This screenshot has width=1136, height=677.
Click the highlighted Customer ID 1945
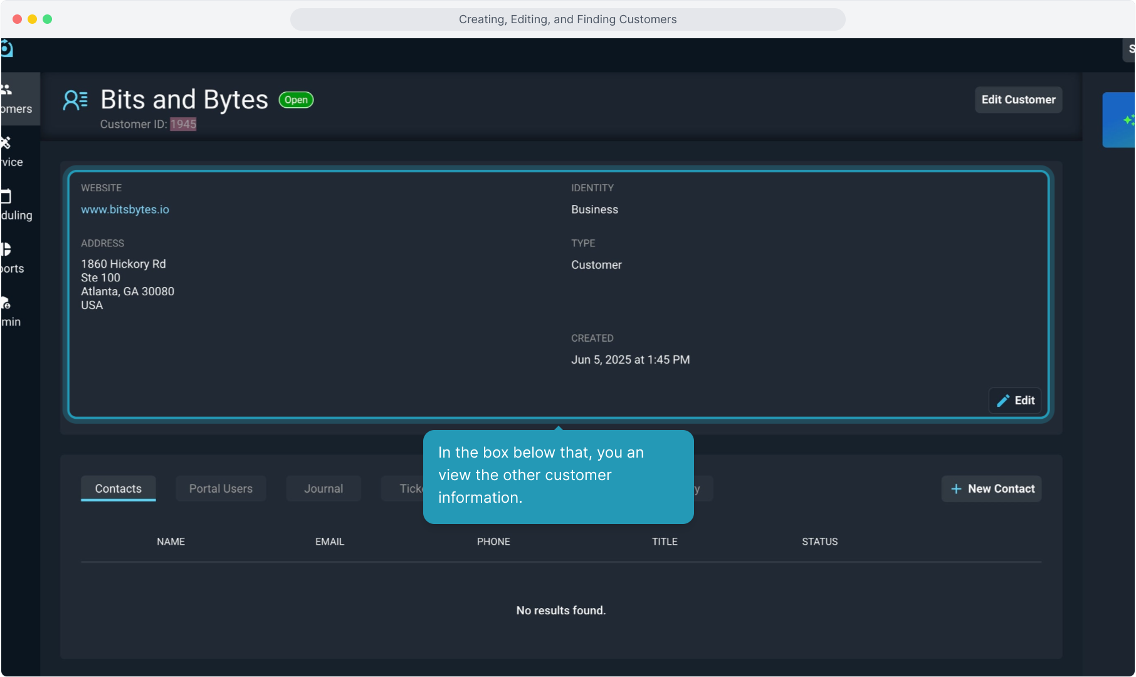pos(183,124)
